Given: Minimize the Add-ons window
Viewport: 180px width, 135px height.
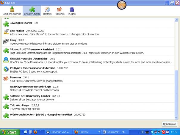Looking at the screenshot, I should (167, 3).
